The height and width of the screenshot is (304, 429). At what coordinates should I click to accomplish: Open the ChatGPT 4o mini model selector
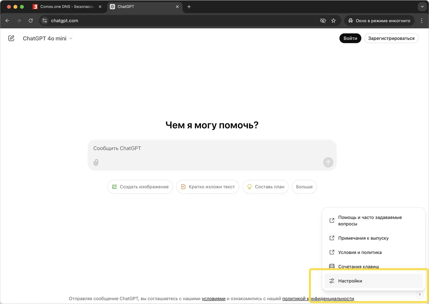pos(47,38)
